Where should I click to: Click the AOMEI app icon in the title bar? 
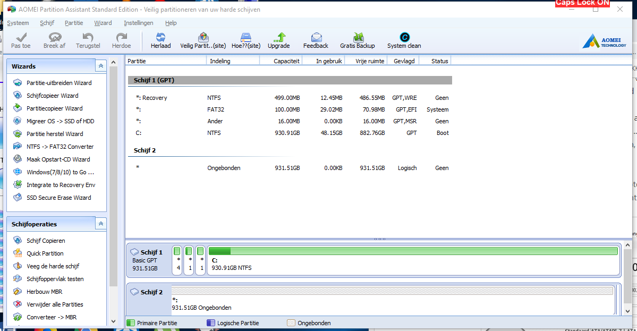(11, 9)
